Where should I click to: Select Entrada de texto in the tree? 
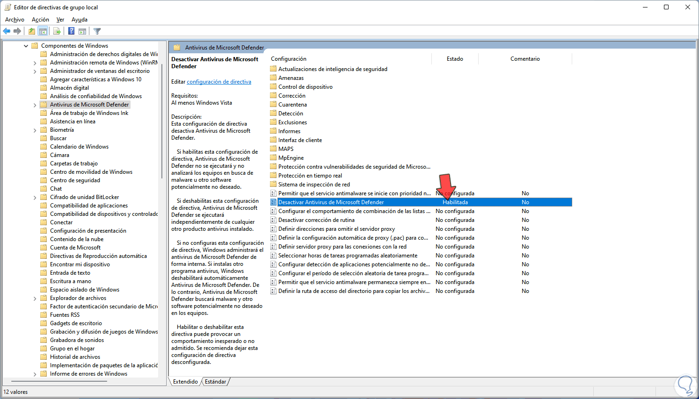pyautogui.click(x=70, y=273)
